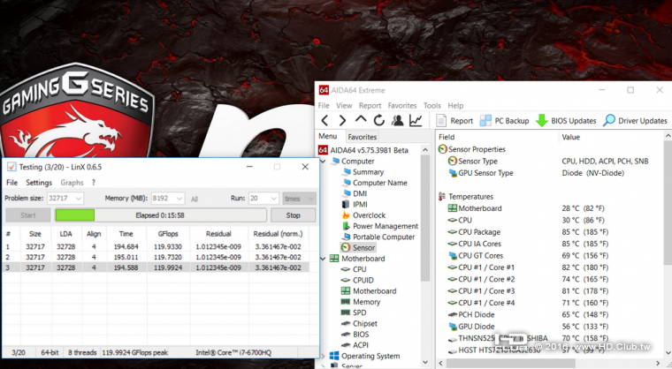Collapse the Computer tree node

click(x=323, y=162)
